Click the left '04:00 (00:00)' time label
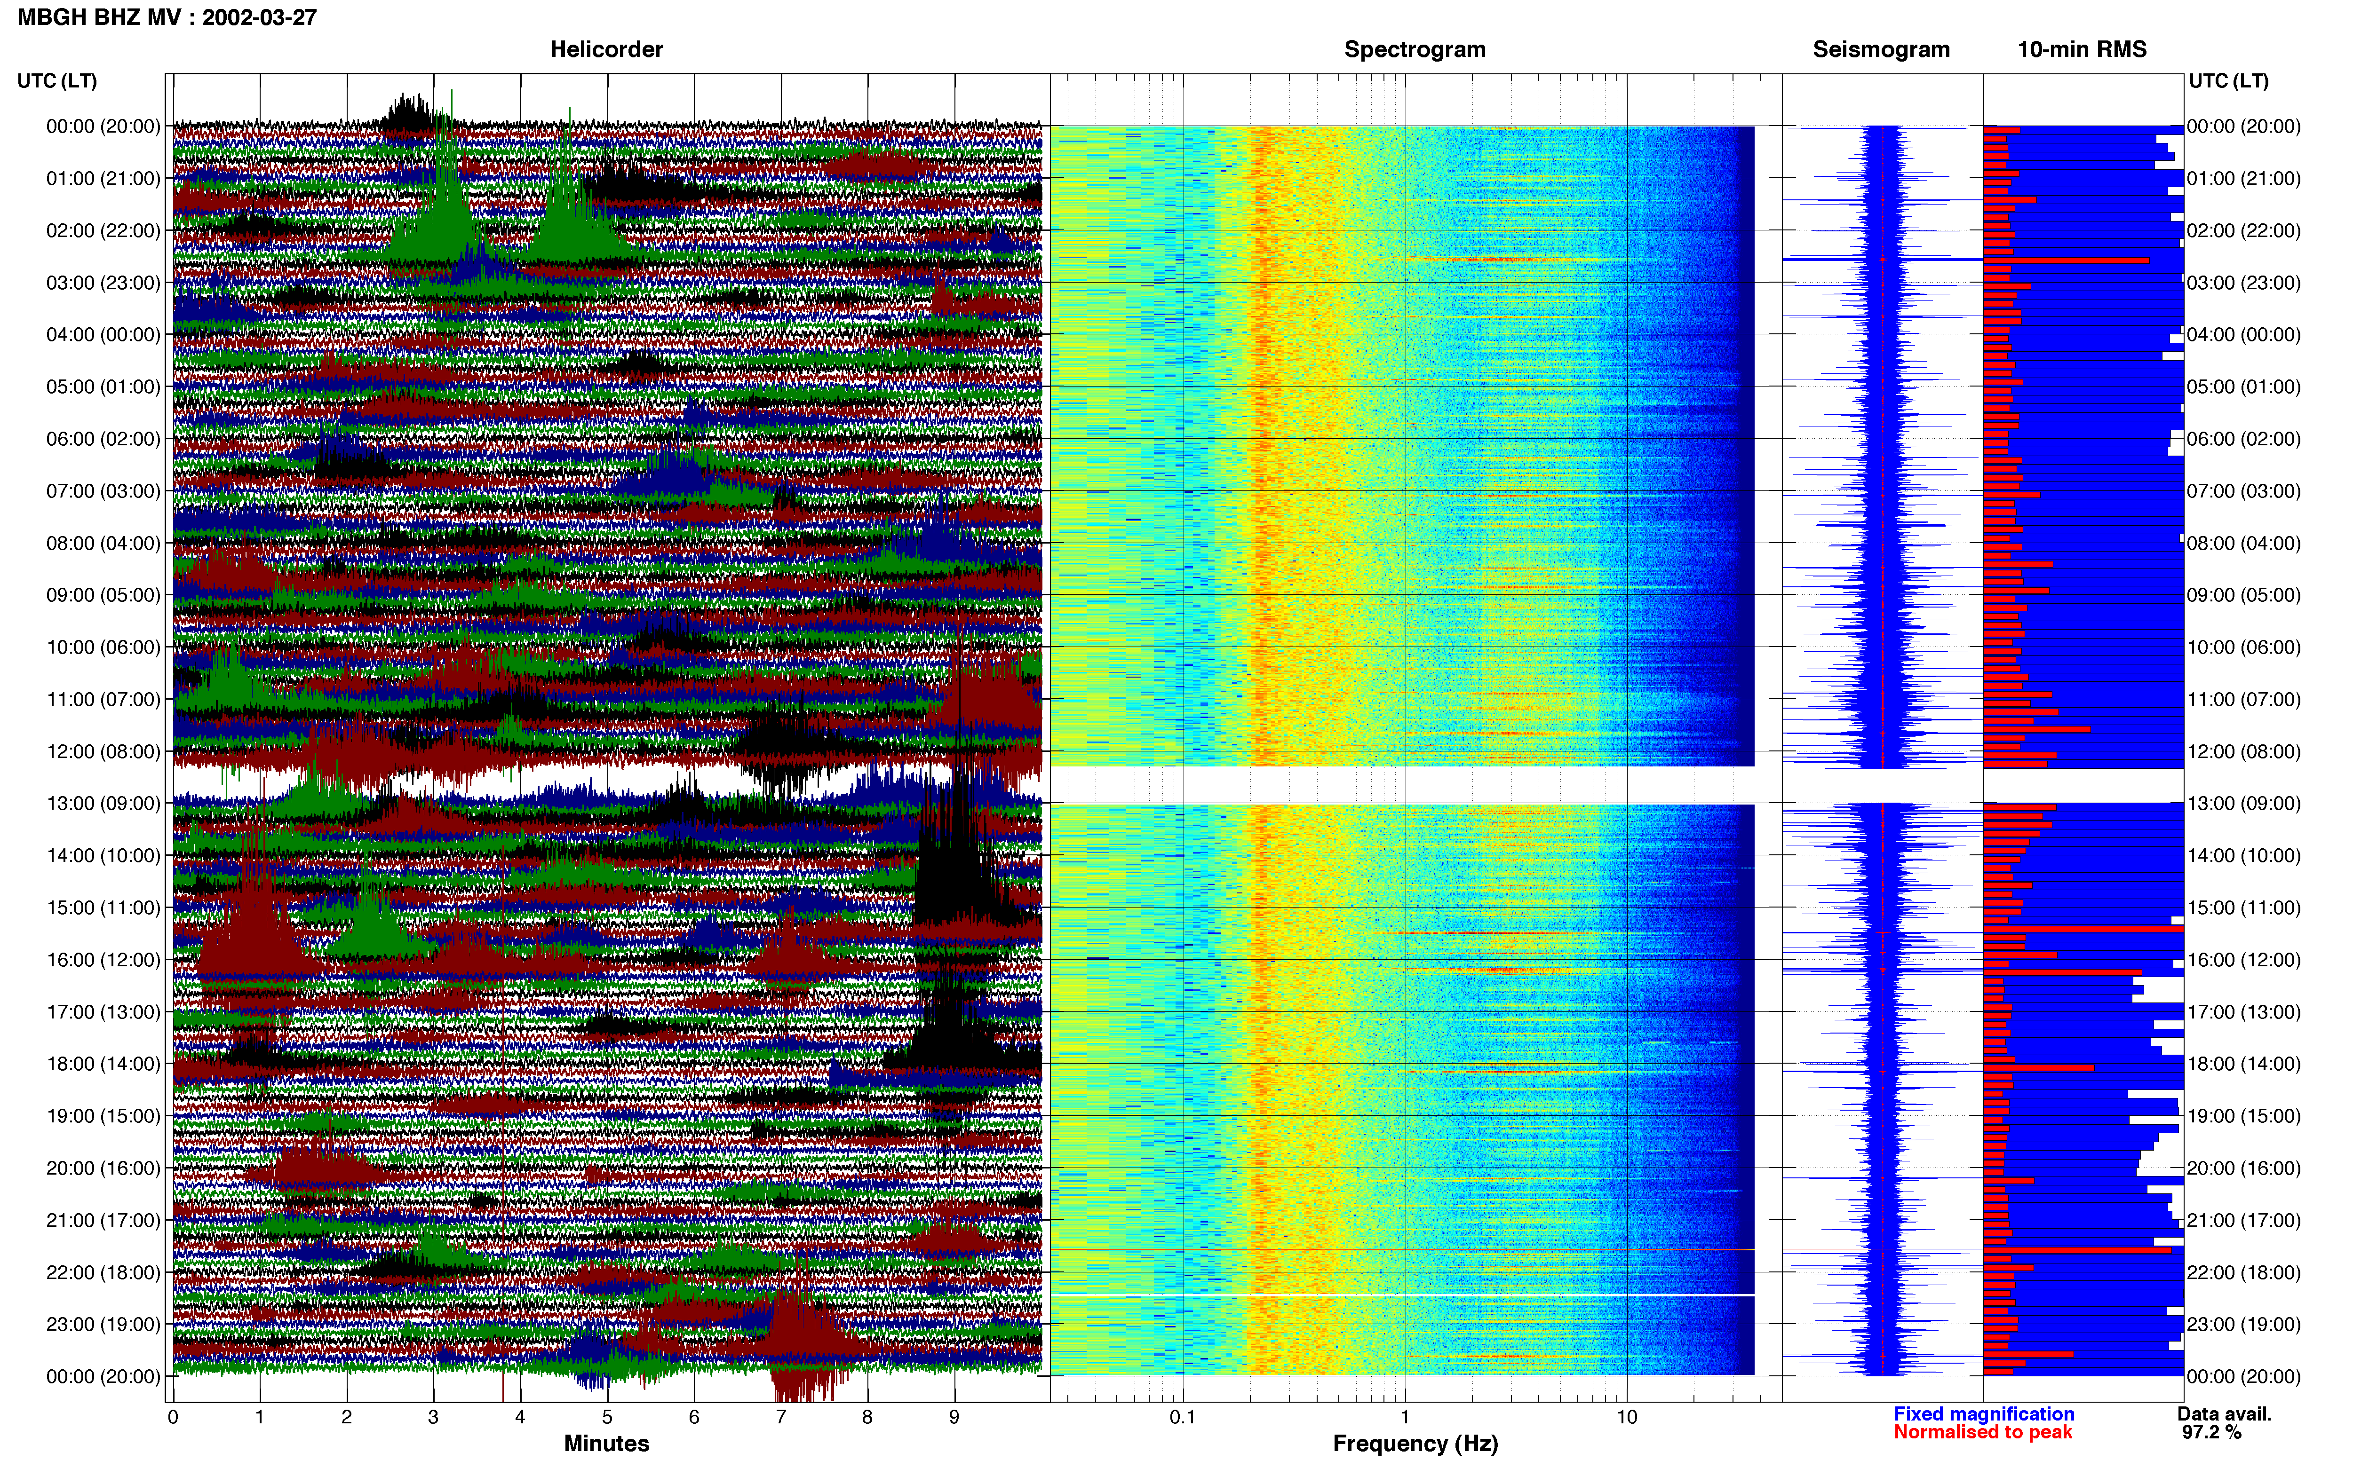The image size is (2361, 1476). tap(103, 335)
